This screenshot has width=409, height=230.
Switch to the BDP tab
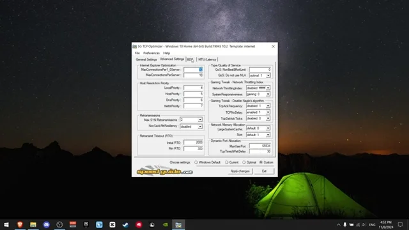pos(190,59)
